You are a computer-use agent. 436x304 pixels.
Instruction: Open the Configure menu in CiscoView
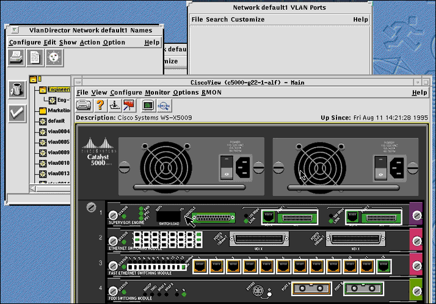(126, 93)
